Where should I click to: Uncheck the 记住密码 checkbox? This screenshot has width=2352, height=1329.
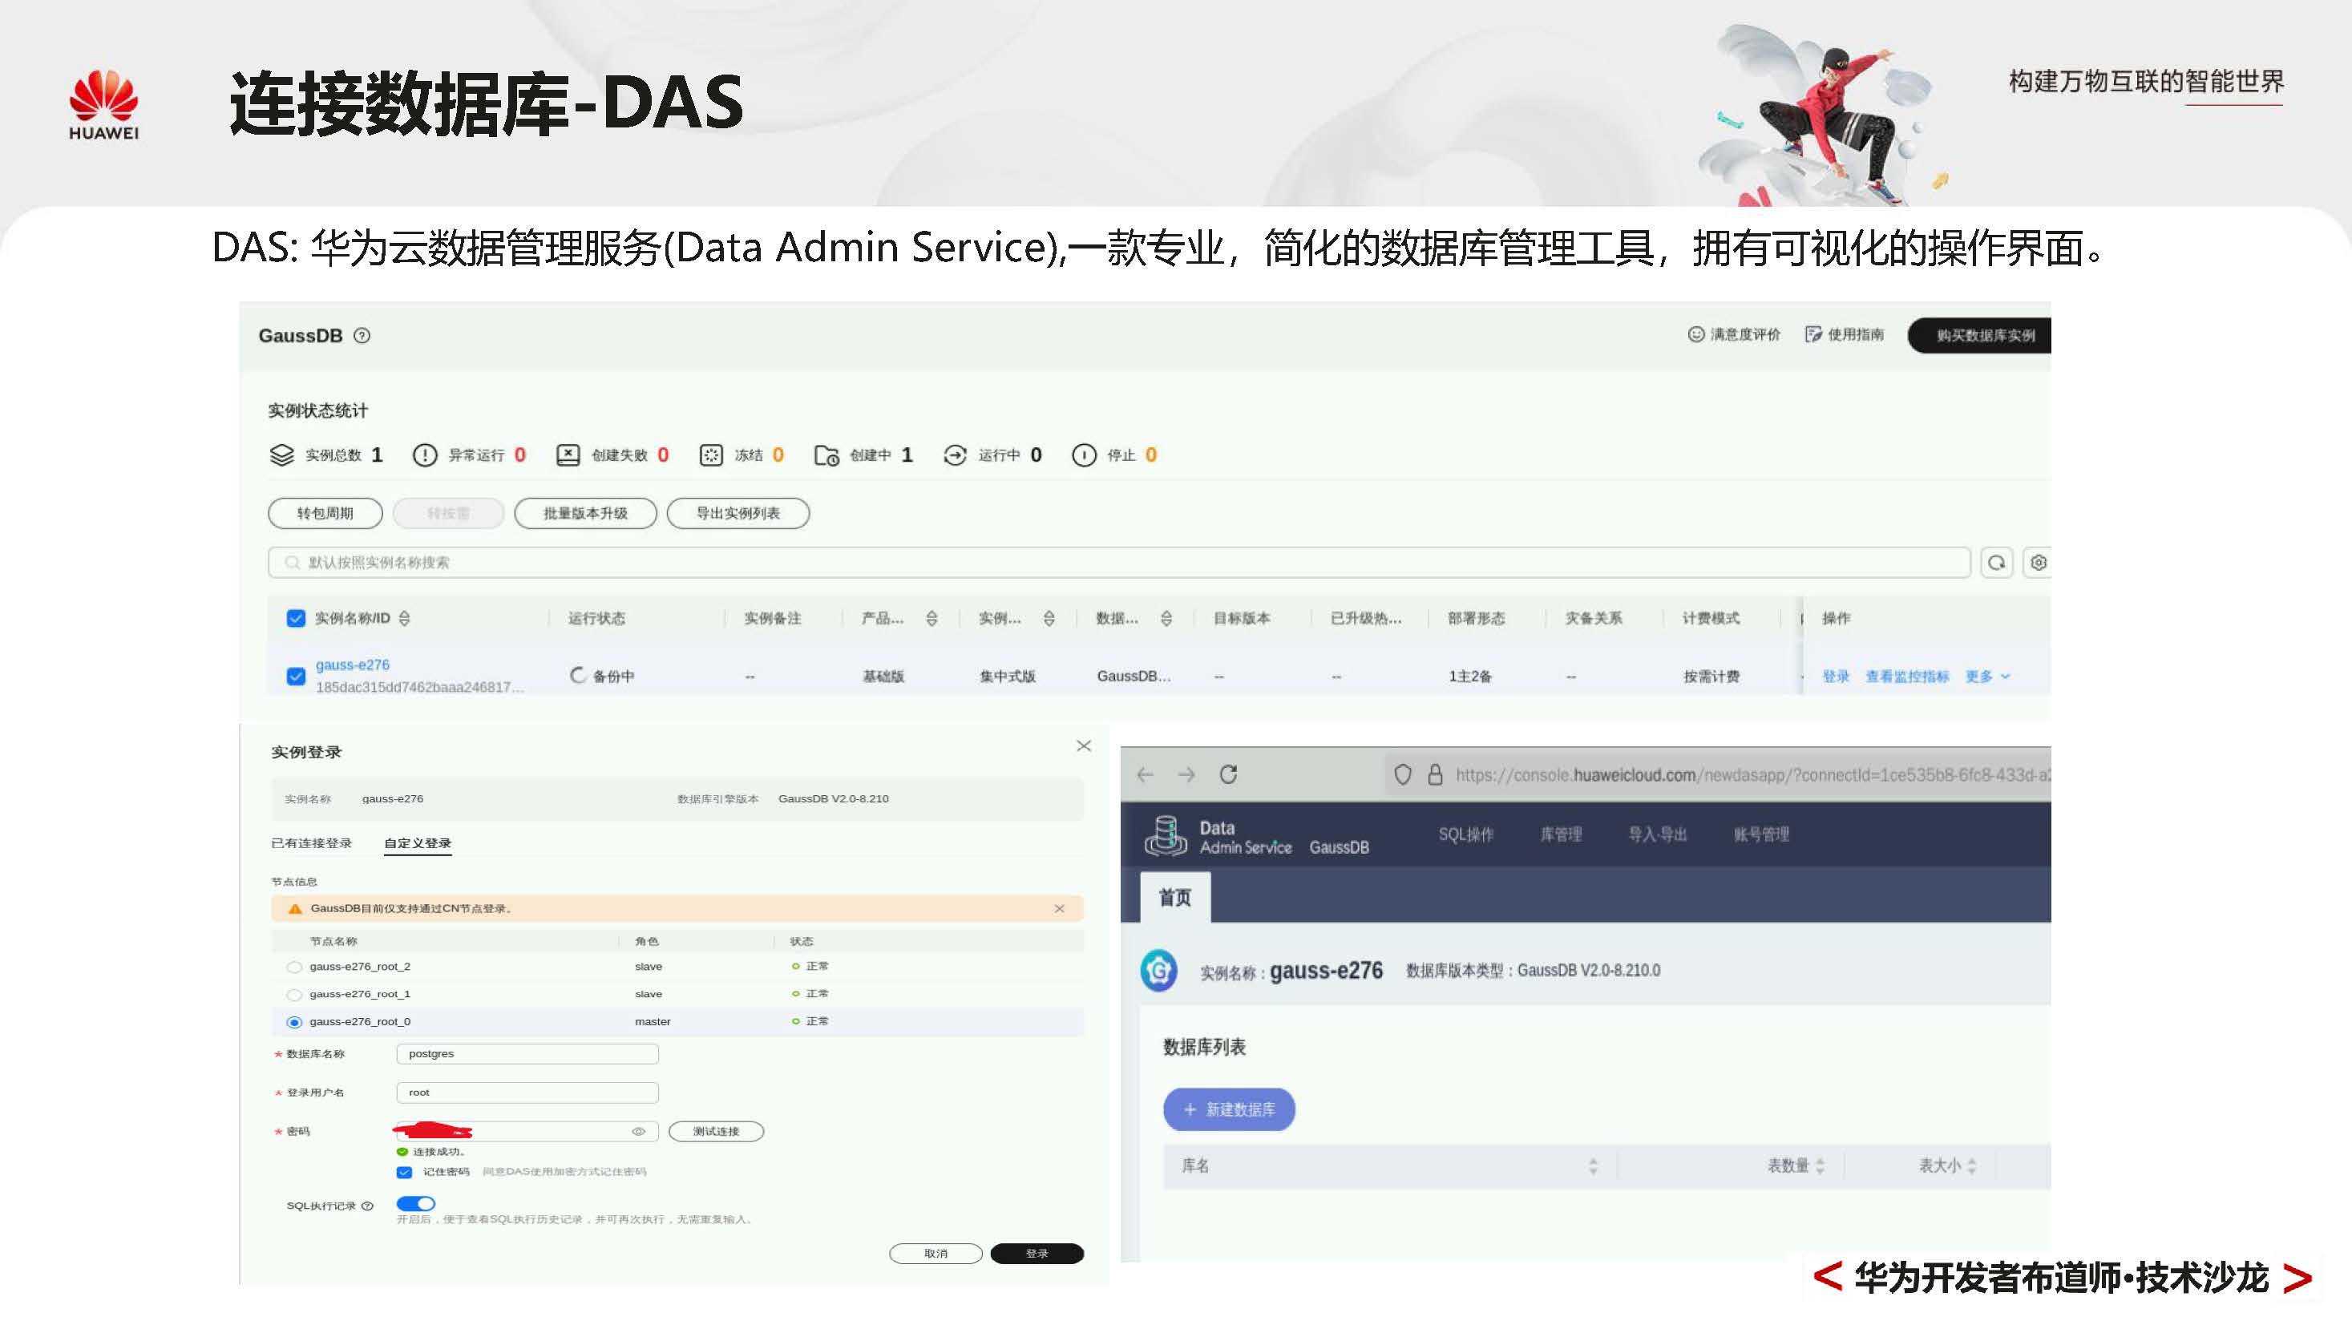(405, 1172)
